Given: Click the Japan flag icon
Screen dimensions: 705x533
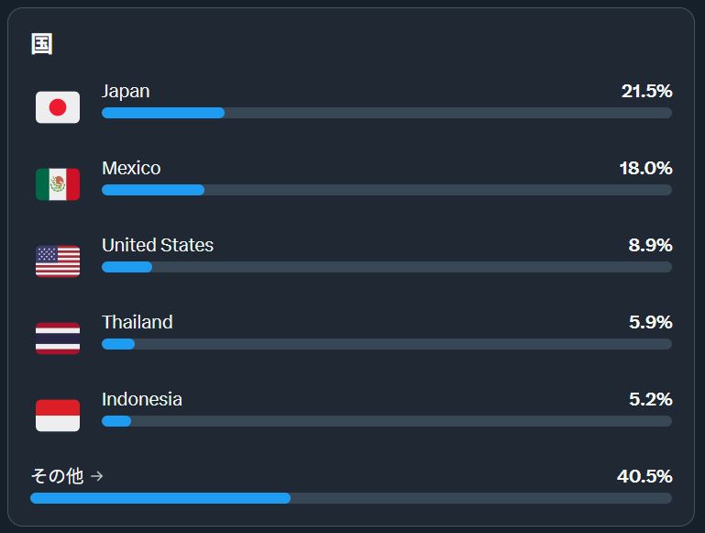Looking at the screenshot, I should coord(58,107).
